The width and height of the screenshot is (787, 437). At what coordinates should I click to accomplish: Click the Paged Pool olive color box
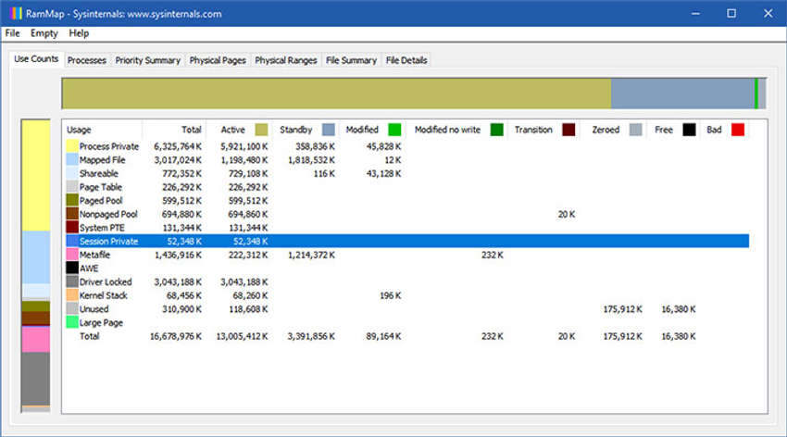[x=72, y=201]
